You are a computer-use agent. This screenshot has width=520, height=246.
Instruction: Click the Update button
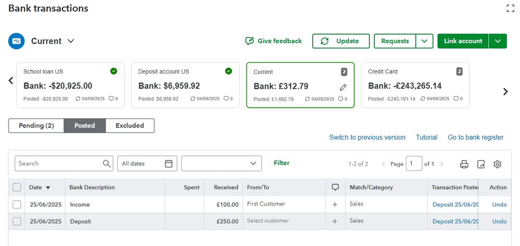(341, 41)
